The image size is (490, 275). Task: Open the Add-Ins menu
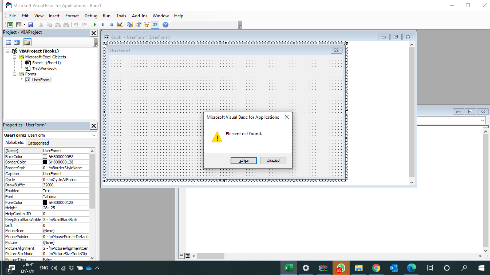click(x=139, y=16)
